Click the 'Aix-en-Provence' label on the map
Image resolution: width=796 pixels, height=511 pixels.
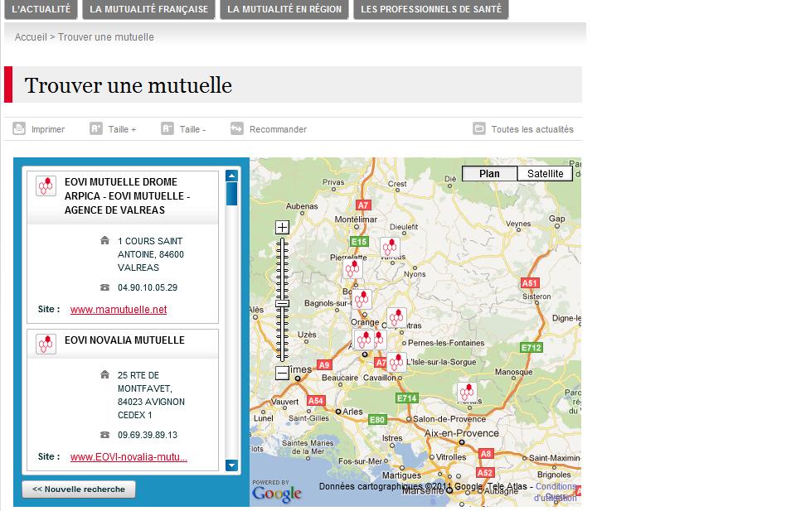462,433
